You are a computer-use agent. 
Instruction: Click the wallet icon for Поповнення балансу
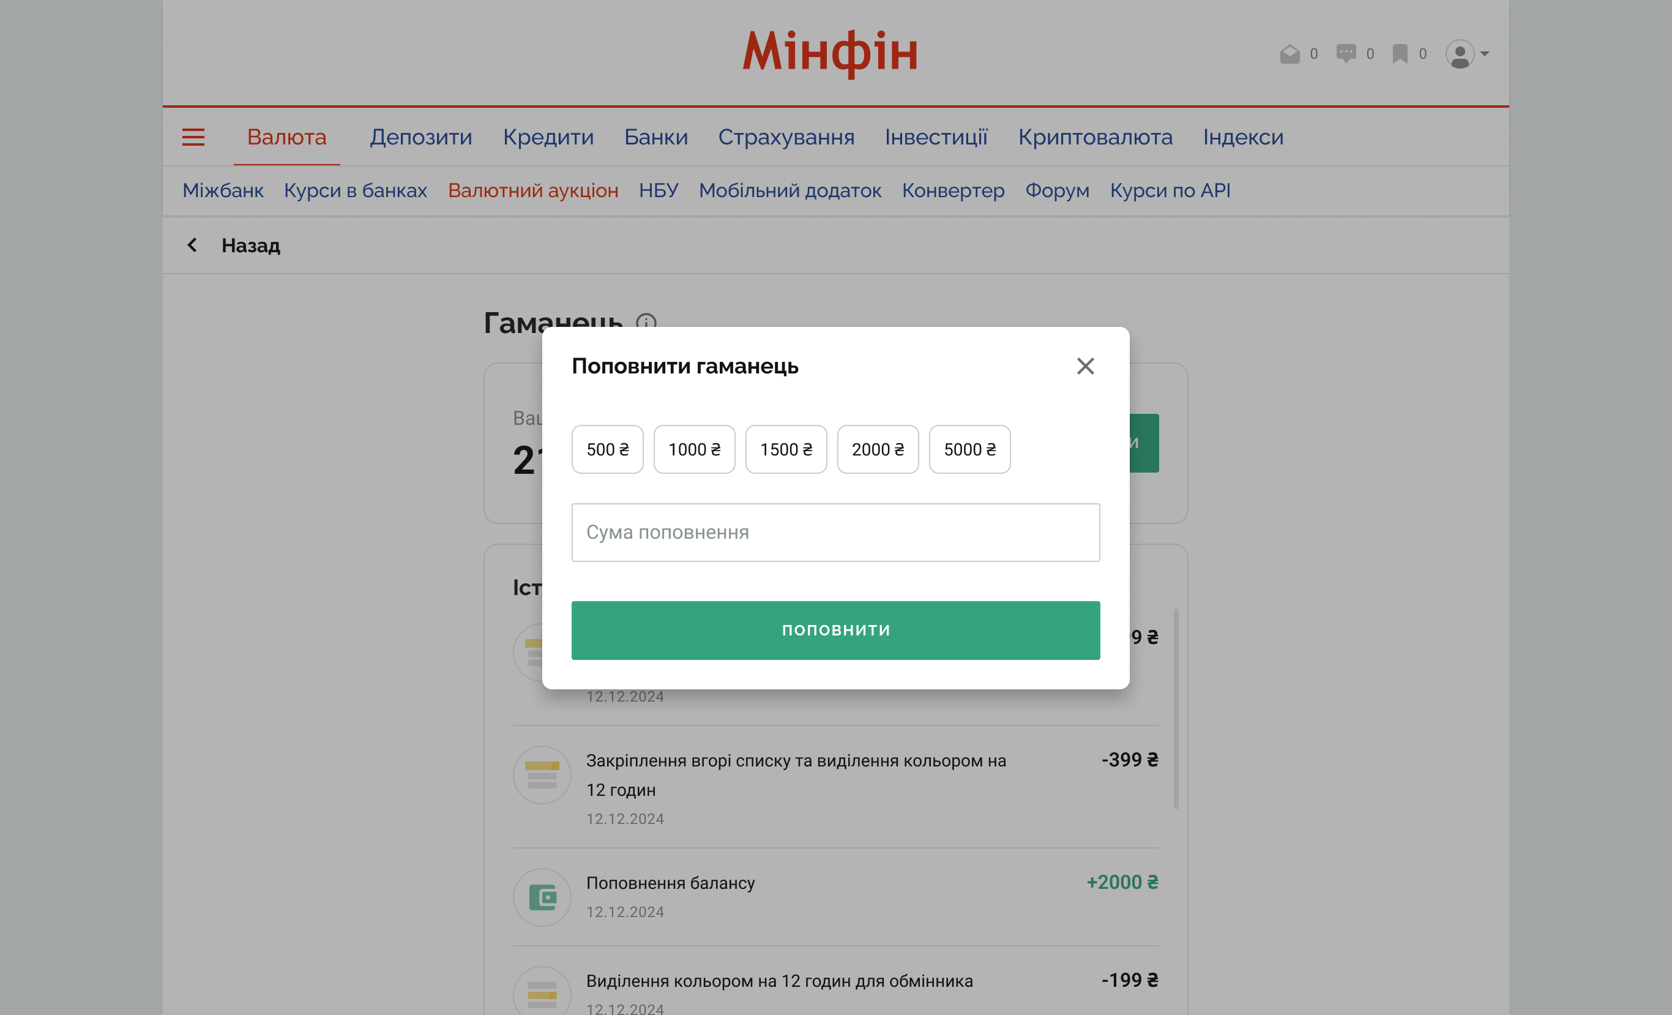542,897
